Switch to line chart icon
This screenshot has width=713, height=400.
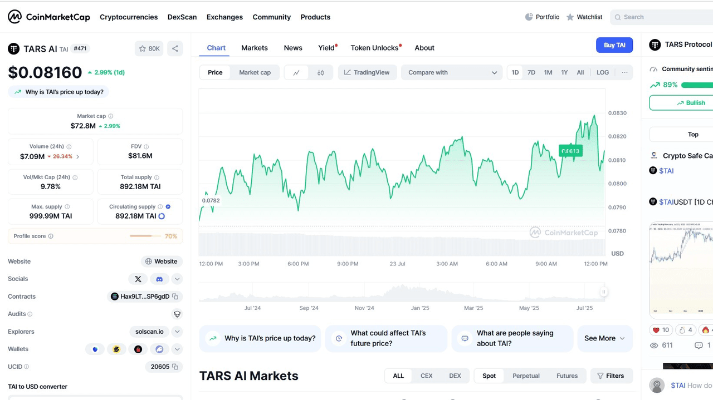(x=296, y=72)
